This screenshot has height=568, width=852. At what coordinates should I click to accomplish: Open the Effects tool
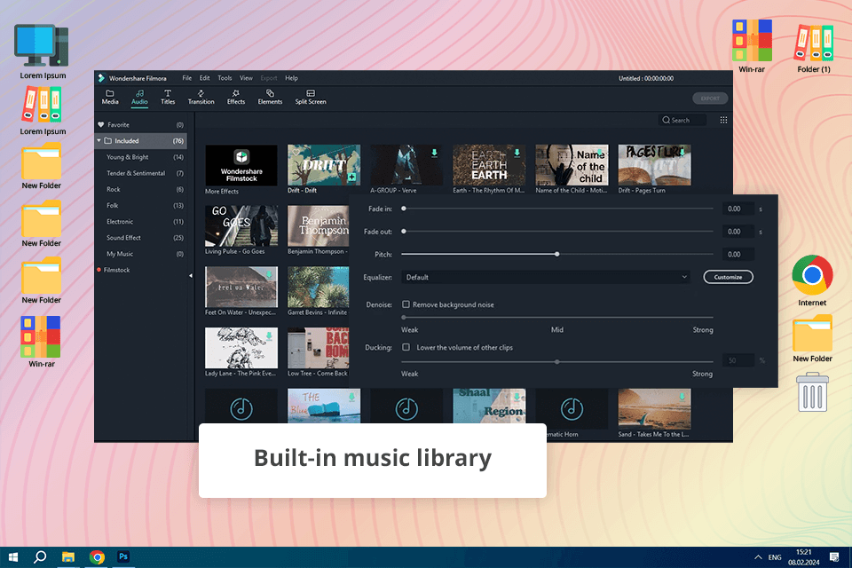click(236, 98)
